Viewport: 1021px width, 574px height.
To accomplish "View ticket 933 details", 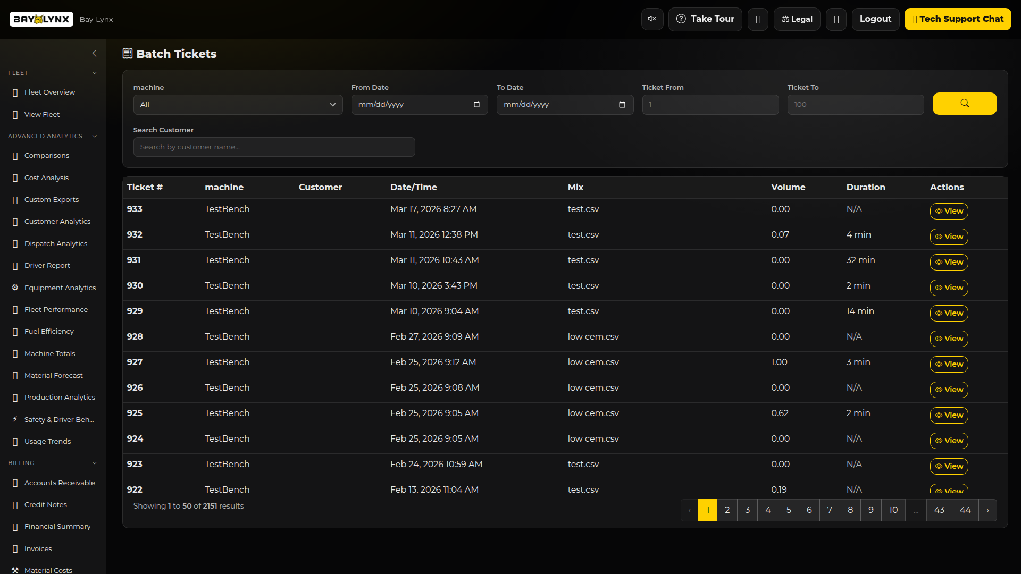I will pyautogui.click(x=949, y=211).
